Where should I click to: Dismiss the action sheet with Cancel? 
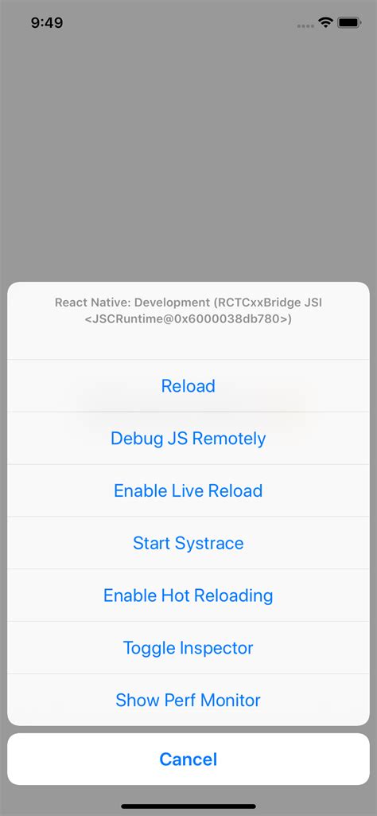click(x=188, y=759)
